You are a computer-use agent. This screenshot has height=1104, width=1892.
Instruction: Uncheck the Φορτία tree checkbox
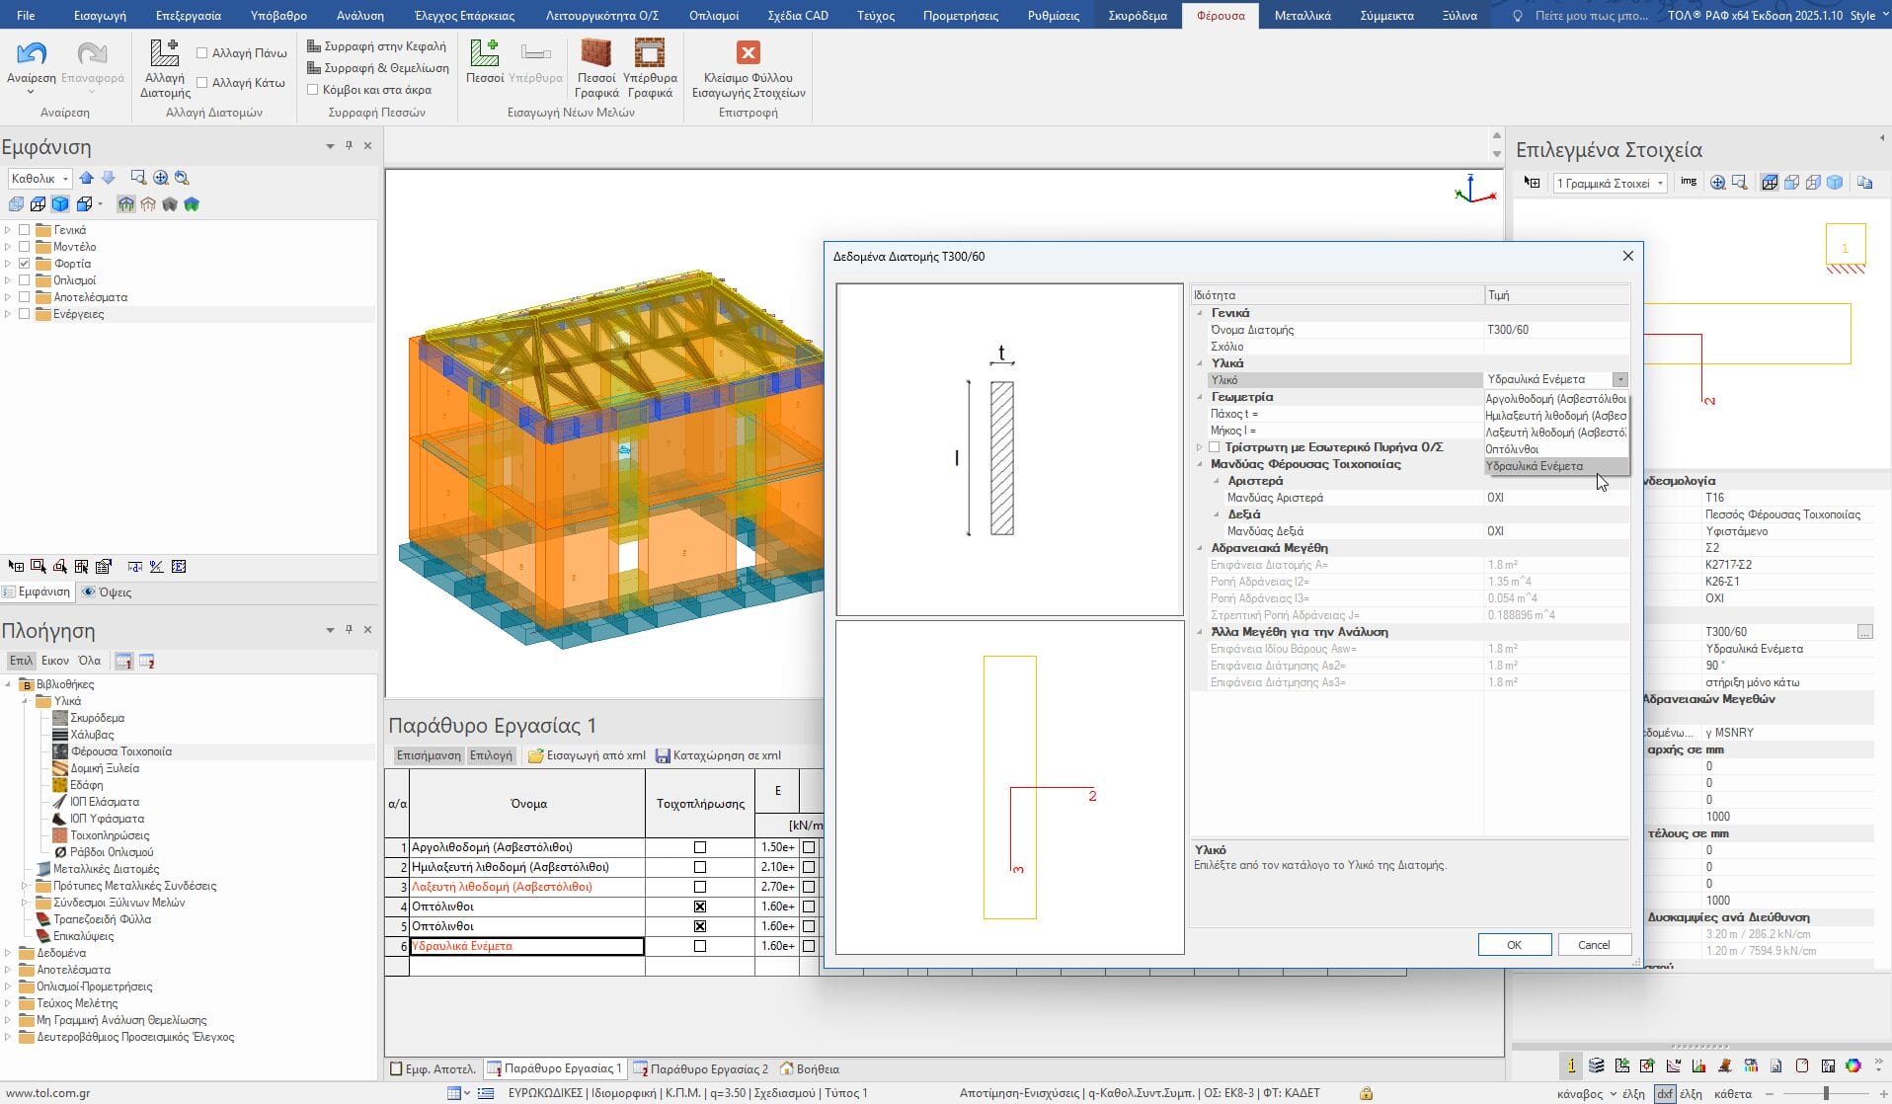[x=25, y=264]
